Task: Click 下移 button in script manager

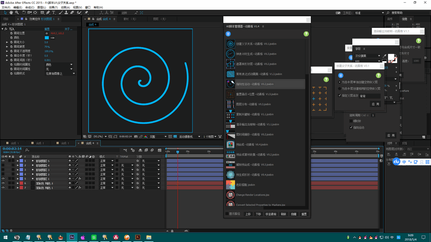Action: 258,214
